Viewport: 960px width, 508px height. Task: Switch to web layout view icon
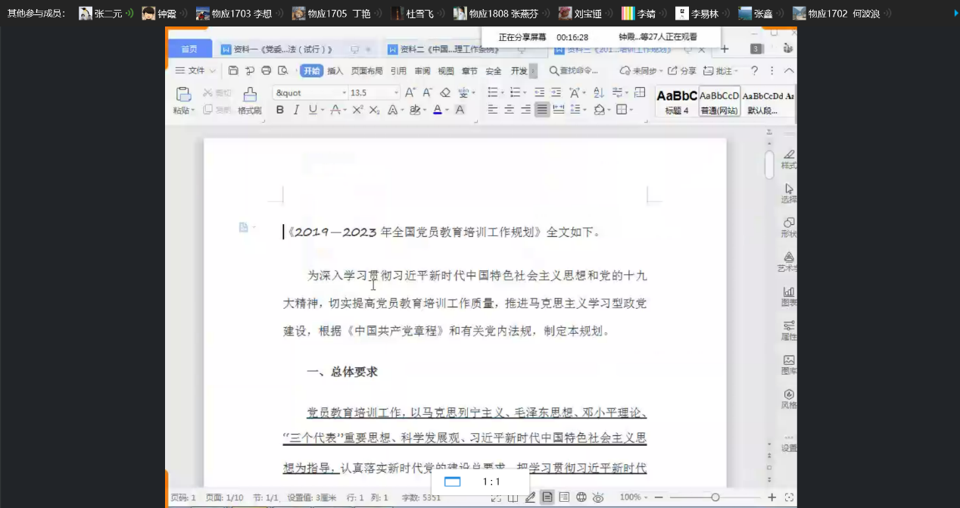click(x=581, y=497)
